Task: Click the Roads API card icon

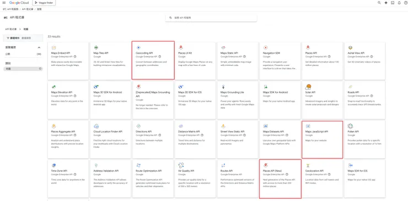Action: pyautogui.click(x=350, y=87)
